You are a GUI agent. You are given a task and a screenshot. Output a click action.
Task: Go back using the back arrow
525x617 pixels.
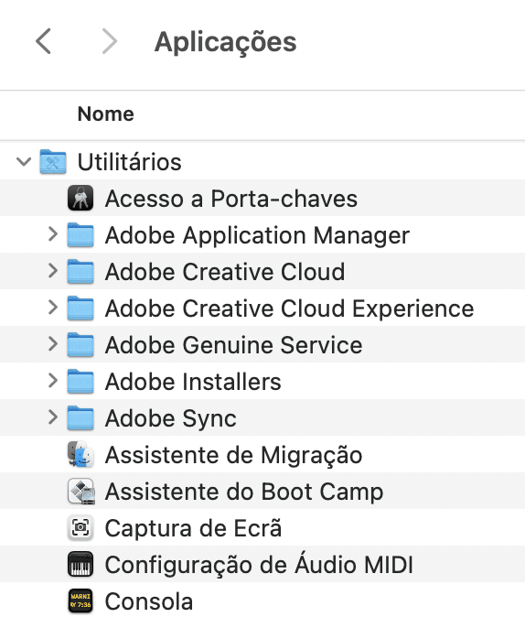(43, 41)
